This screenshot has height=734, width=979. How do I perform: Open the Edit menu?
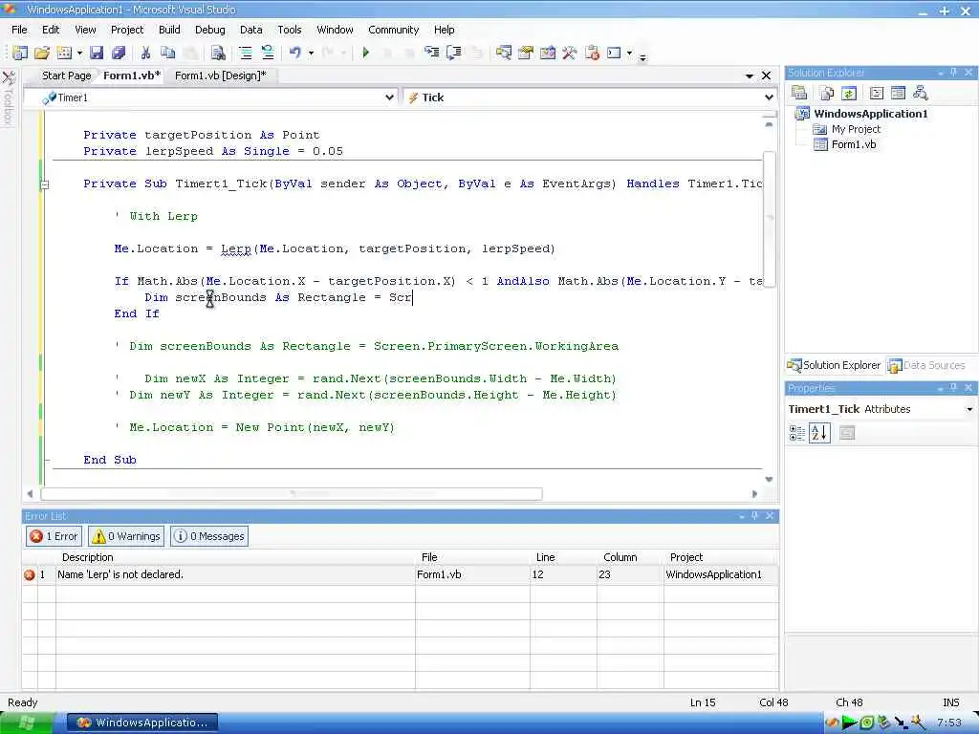click(x=51, y=30)
